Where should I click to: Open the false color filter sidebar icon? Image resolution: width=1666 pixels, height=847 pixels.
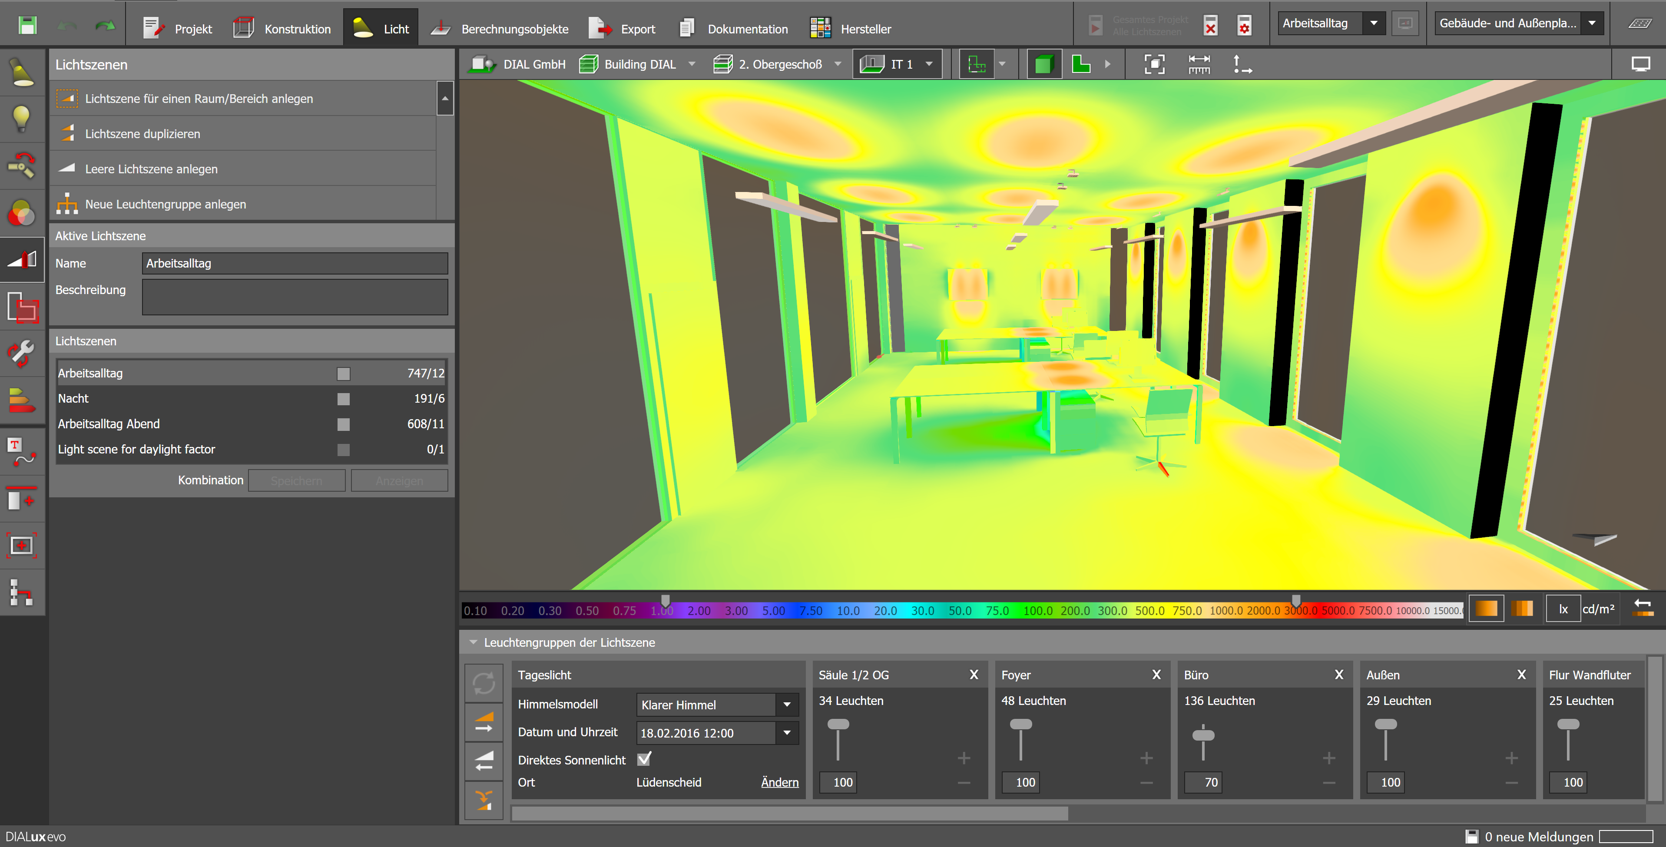click(22, 213)
